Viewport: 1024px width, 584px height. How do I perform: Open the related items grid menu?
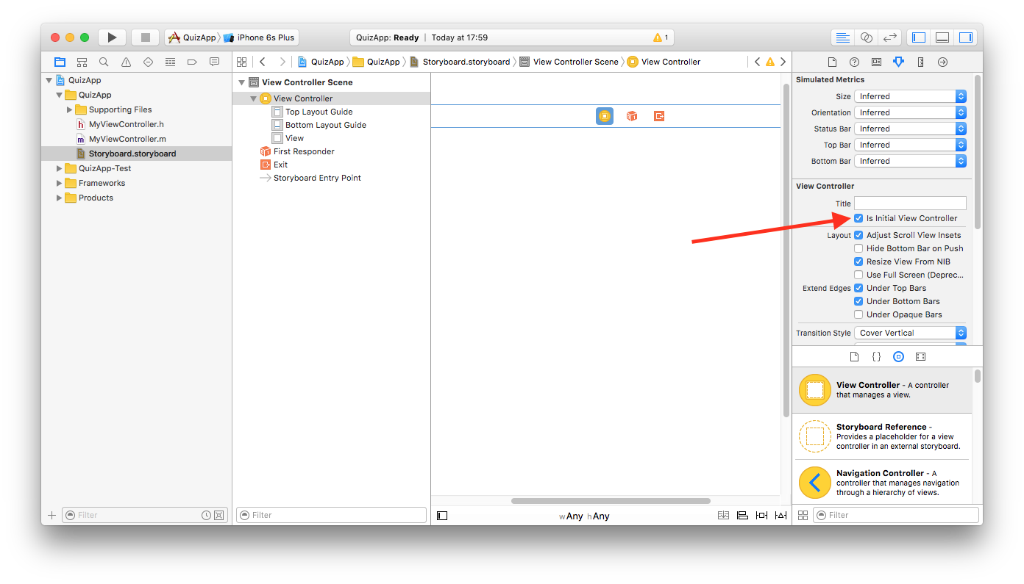[x=241, y=62]
